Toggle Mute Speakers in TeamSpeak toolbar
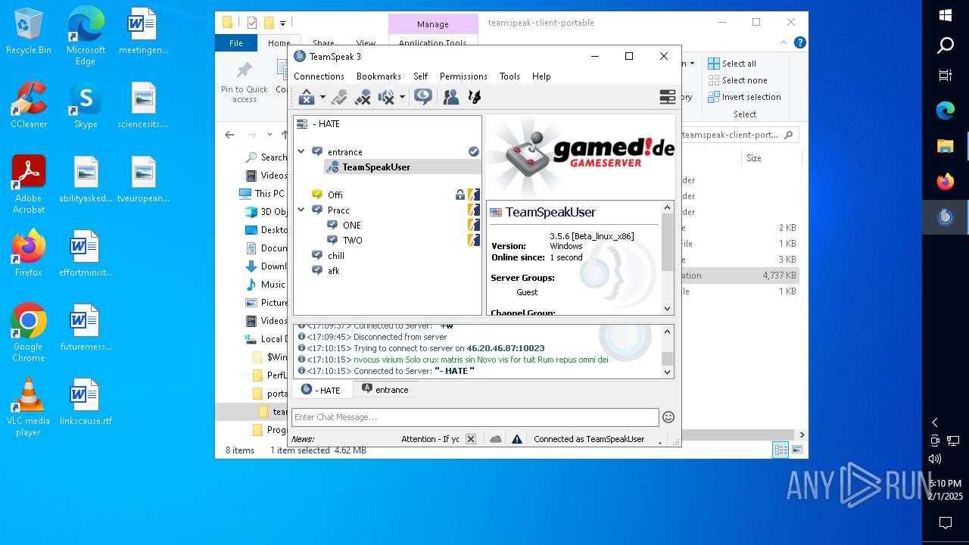Screen dimensions: 969x545 tap(386, 97)
